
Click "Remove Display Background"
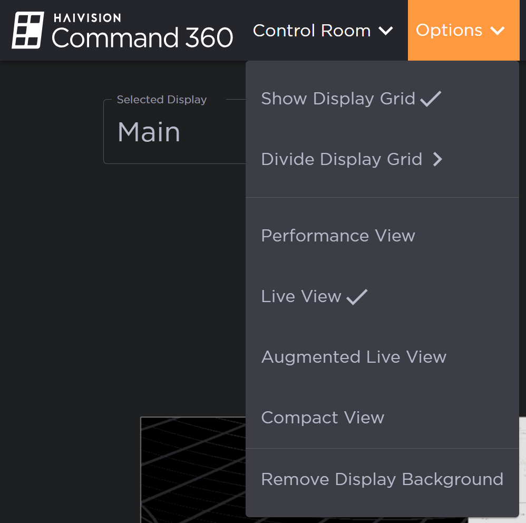tap(382, 479)
